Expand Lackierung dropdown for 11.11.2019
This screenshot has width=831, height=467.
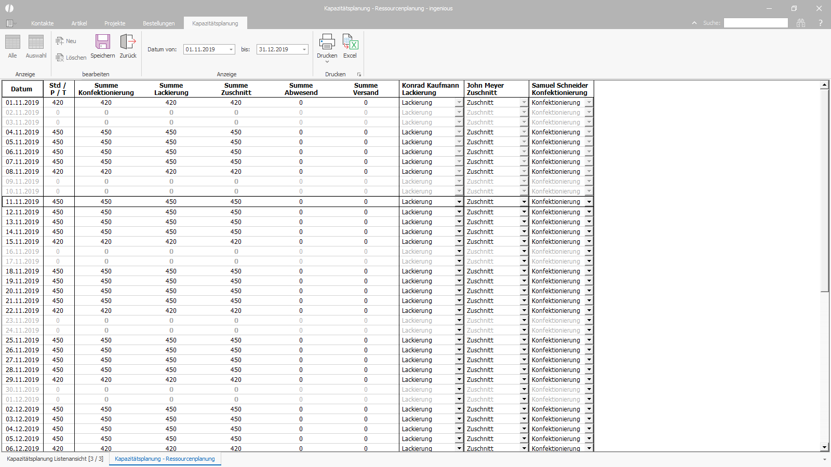[x=459, y=202]
